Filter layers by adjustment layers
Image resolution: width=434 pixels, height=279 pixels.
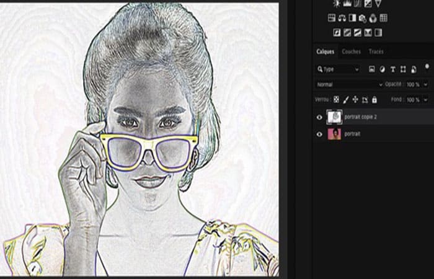(x=383, y=69)
